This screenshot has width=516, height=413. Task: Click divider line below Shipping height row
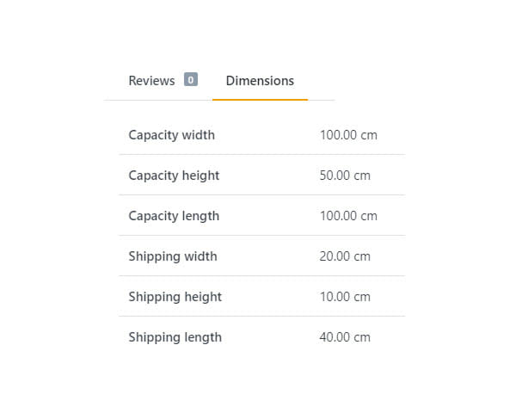pos(261,317)
